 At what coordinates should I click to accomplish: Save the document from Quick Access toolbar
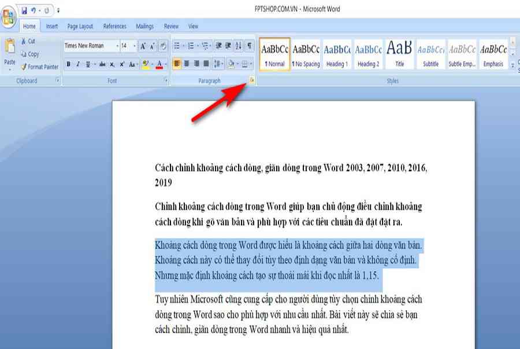(x=24, y=10)
